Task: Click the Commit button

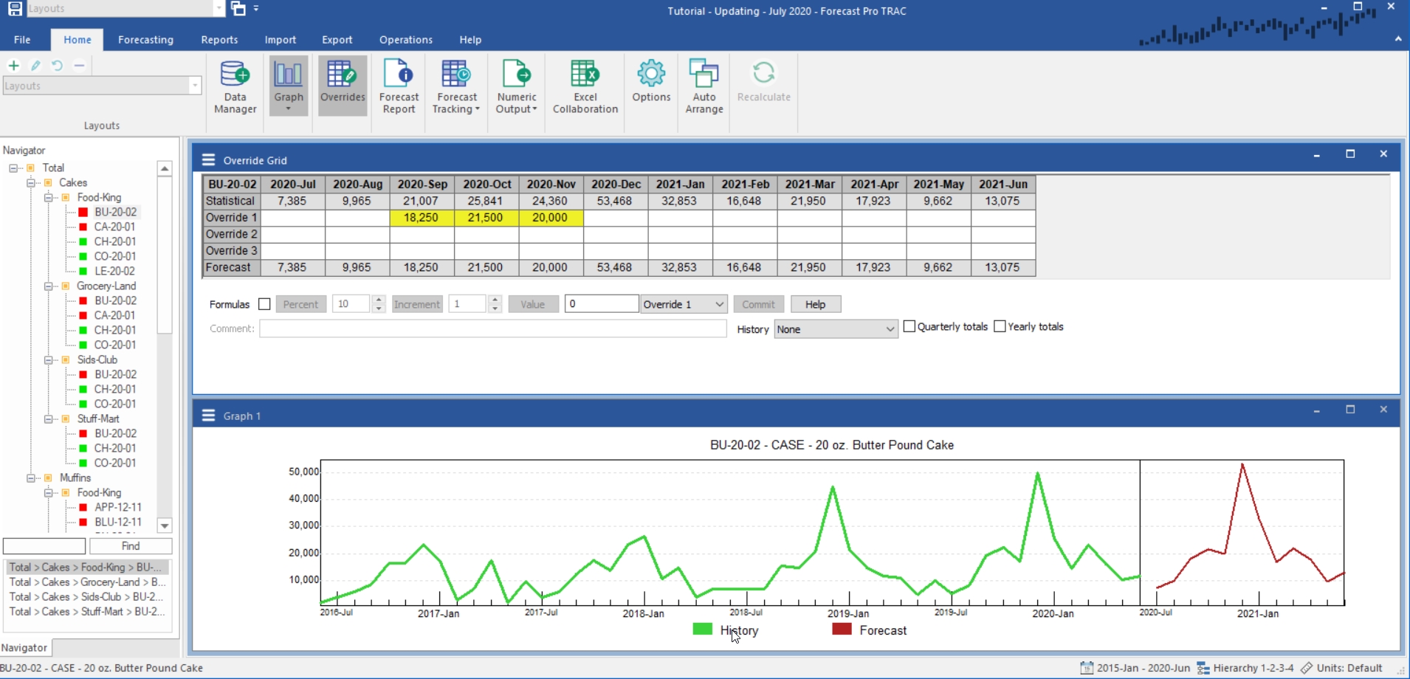Action: 758,304
